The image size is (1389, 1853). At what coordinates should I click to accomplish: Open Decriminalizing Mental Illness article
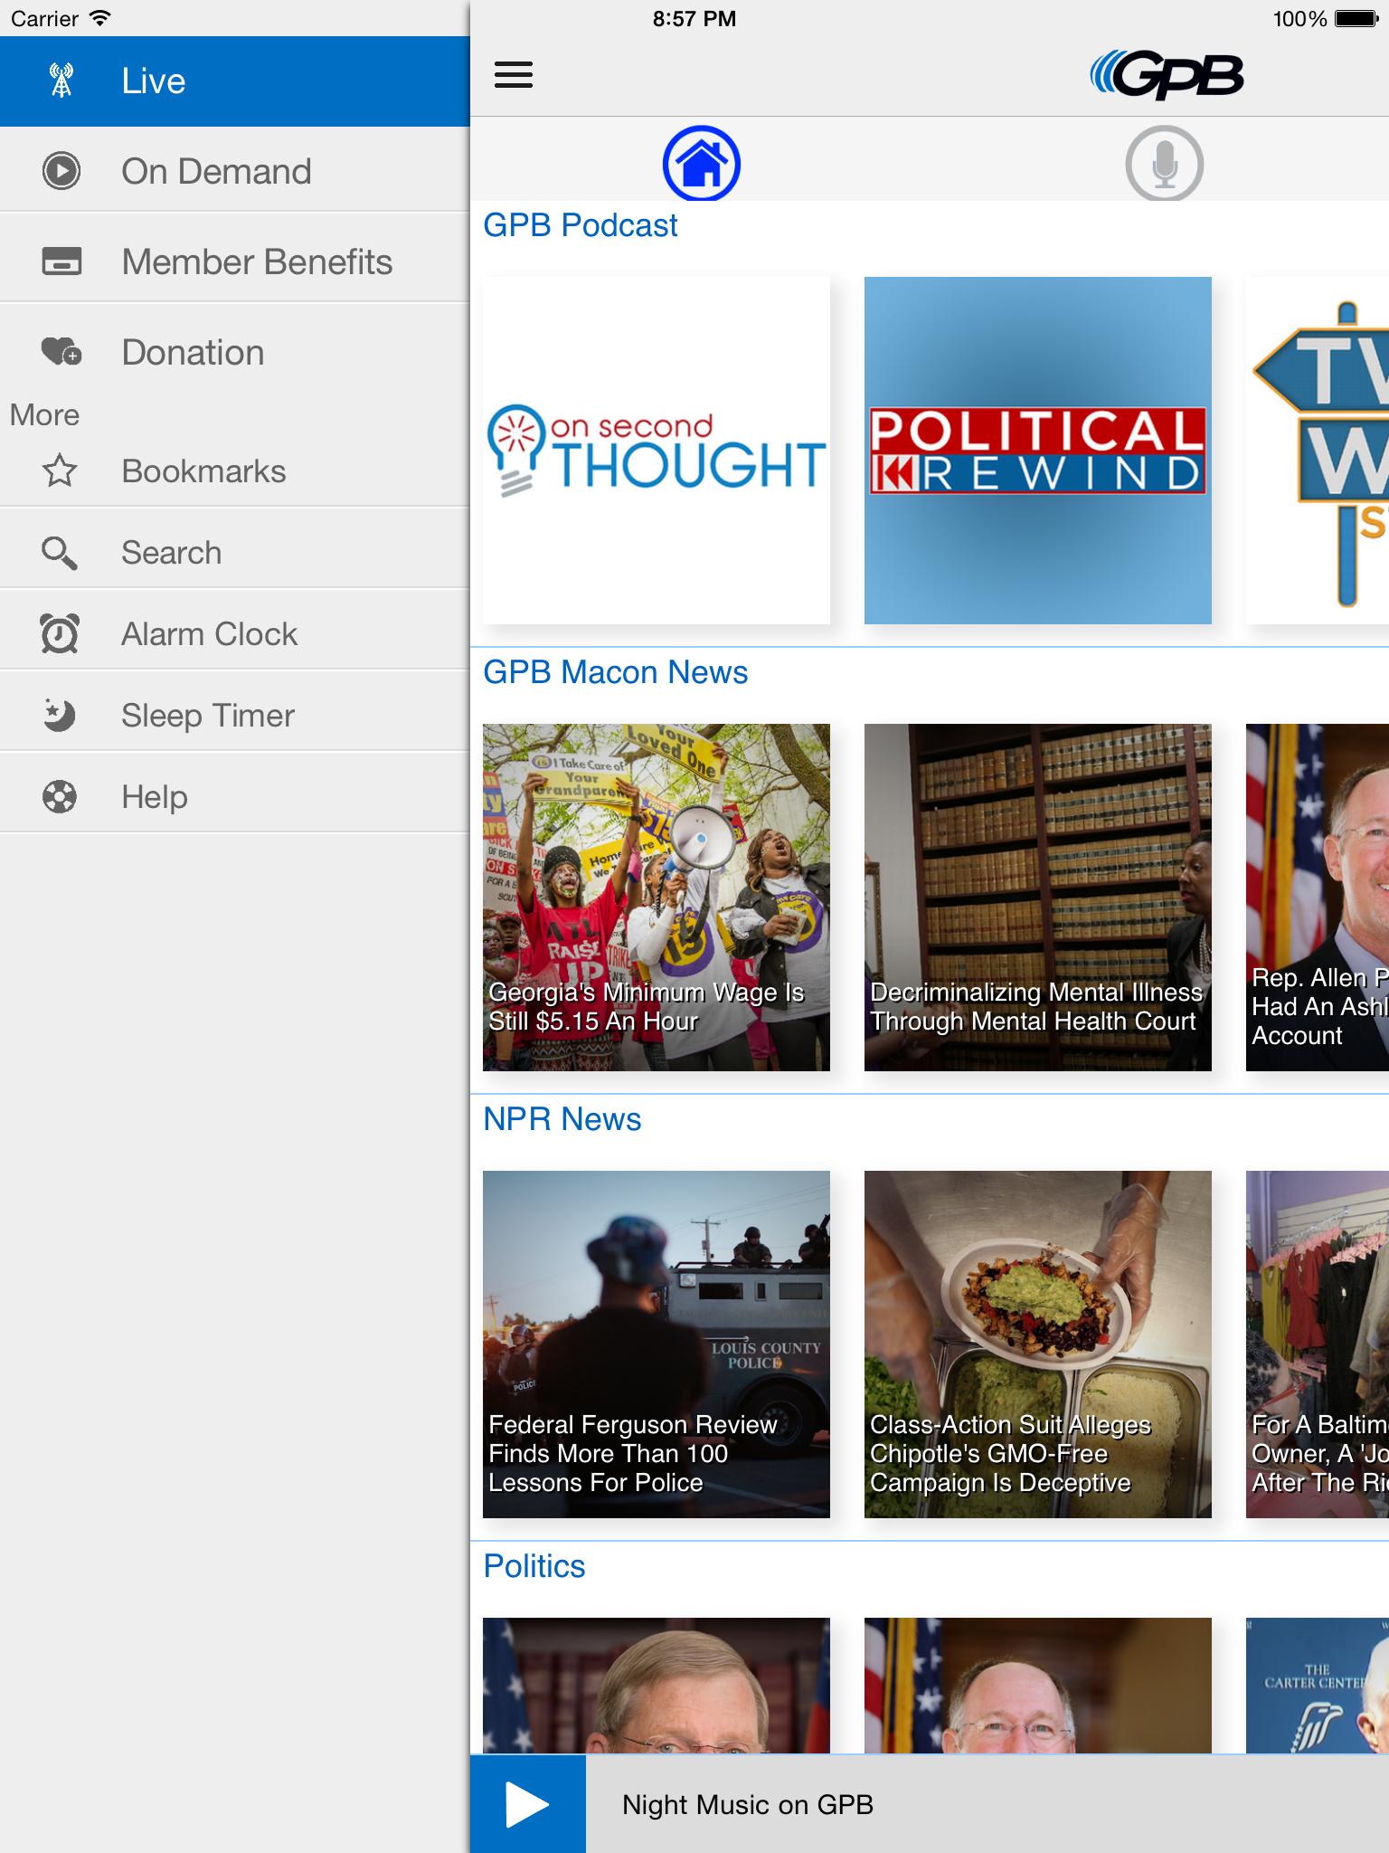point(1038,898)
